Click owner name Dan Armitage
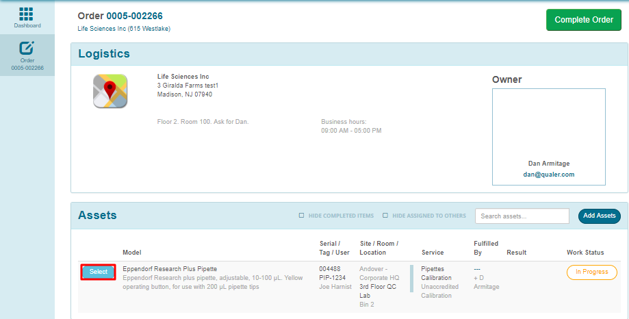 pyautogui.click(x=549, y=164)
